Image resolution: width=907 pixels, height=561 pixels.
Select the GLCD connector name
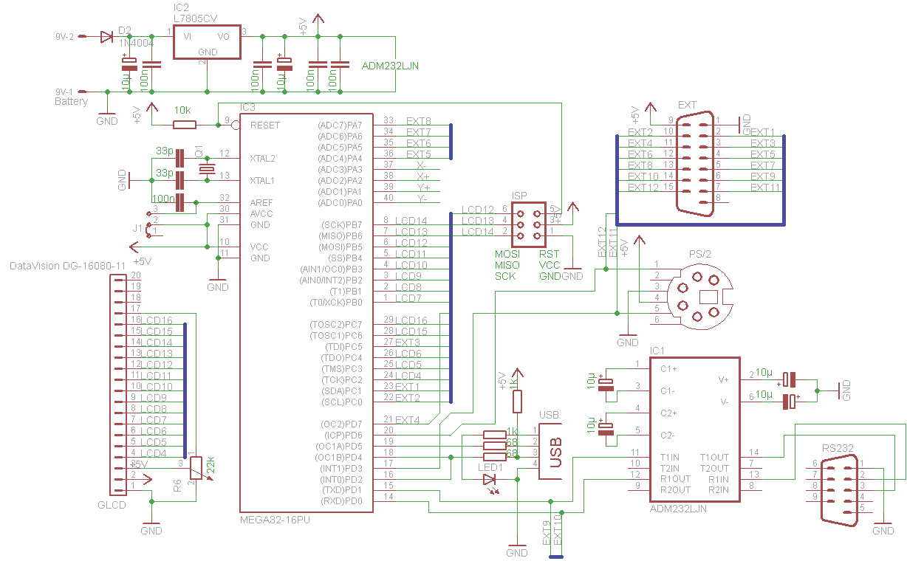(x=112, y=505)
